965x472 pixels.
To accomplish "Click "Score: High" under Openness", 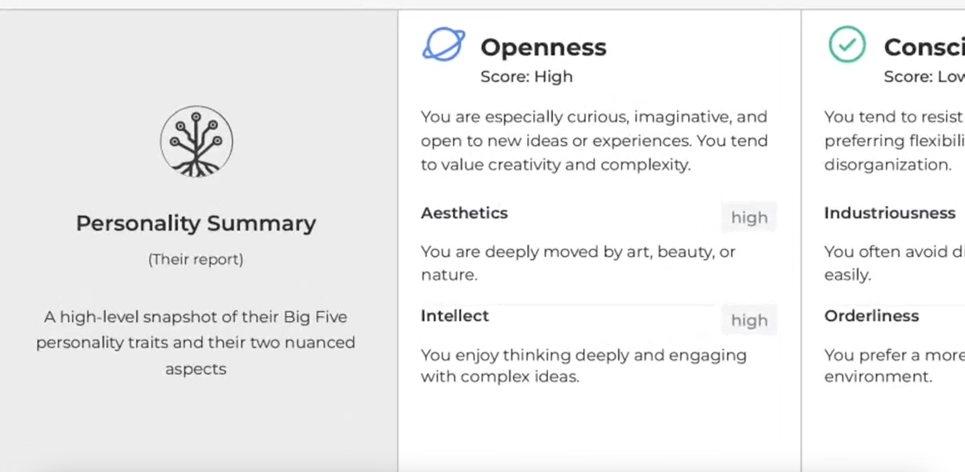I will (526, 77).
